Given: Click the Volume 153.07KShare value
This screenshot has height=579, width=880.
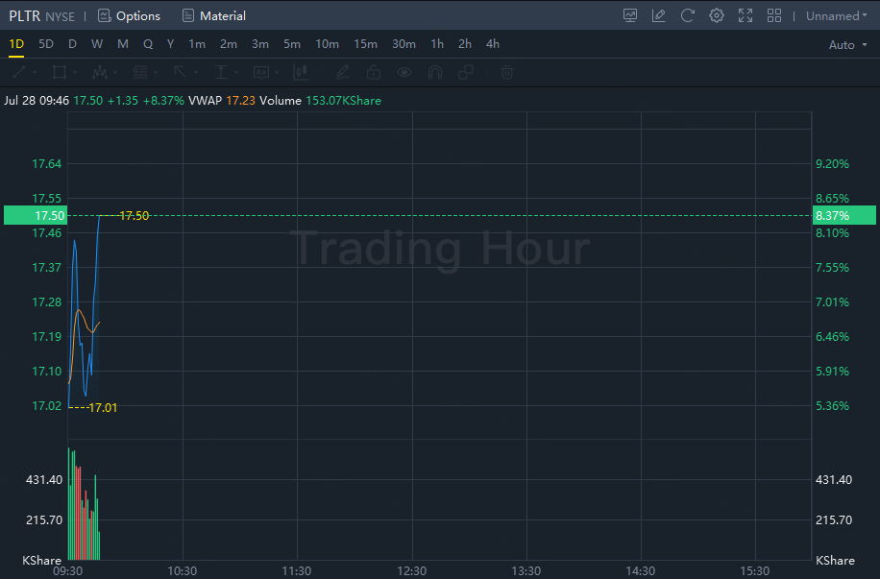Looking at the screenshot, I should tap(344, 101).
